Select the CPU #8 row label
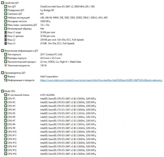Screen dimensions: 164x157 (x=11, y=124)
